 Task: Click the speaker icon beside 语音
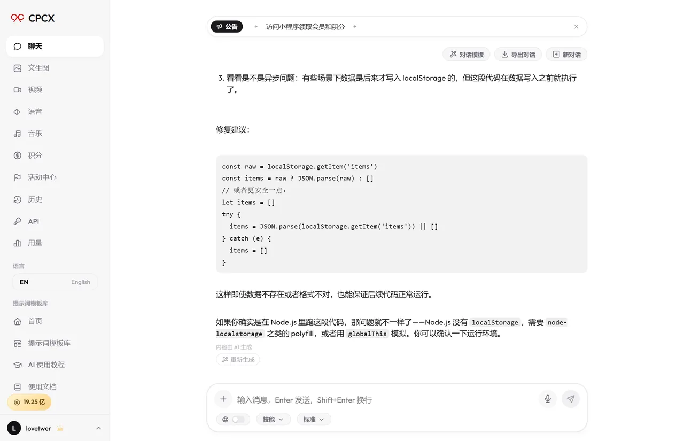[x=18, y=112]
